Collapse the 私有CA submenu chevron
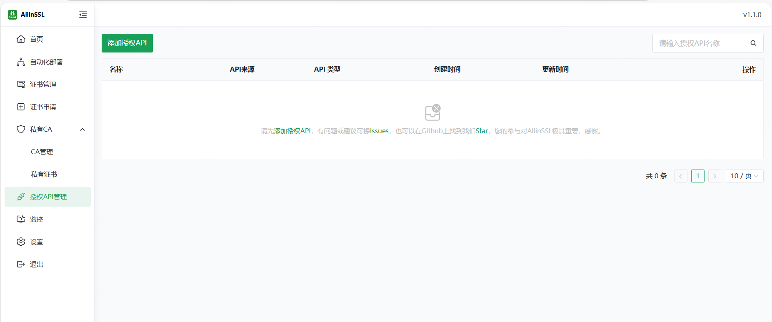This screenshot has width=772, height=322. point(82,130)
